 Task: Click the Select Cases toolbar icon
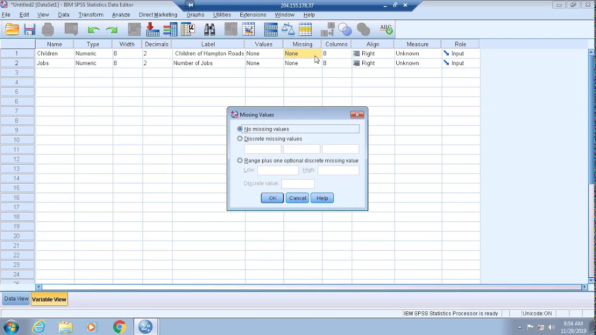305,30
